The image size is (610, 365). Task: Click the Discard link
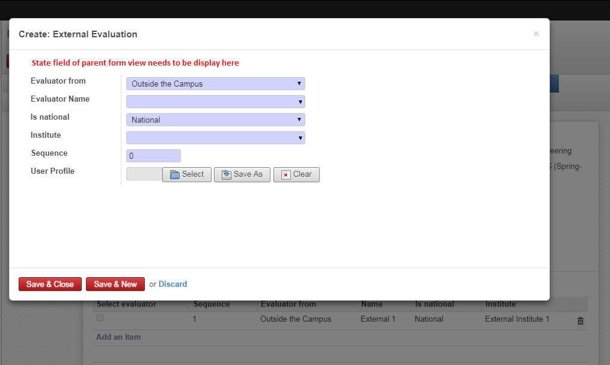pyautogui.click(x=173, y=284)
